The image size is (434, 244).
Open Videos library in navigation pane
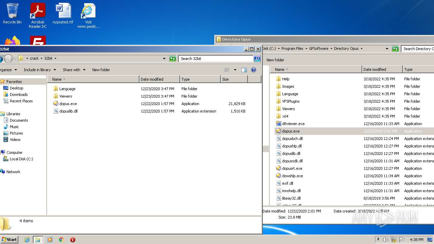click(15, 140)
